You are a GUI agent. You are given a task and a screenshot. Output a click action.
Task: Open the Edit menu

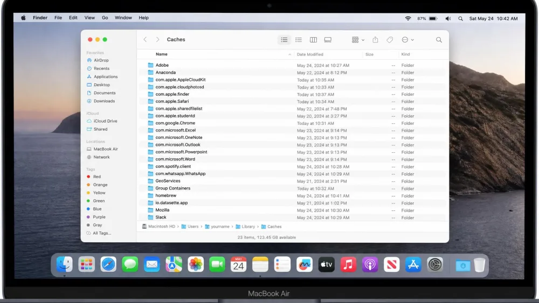(73, 18)
